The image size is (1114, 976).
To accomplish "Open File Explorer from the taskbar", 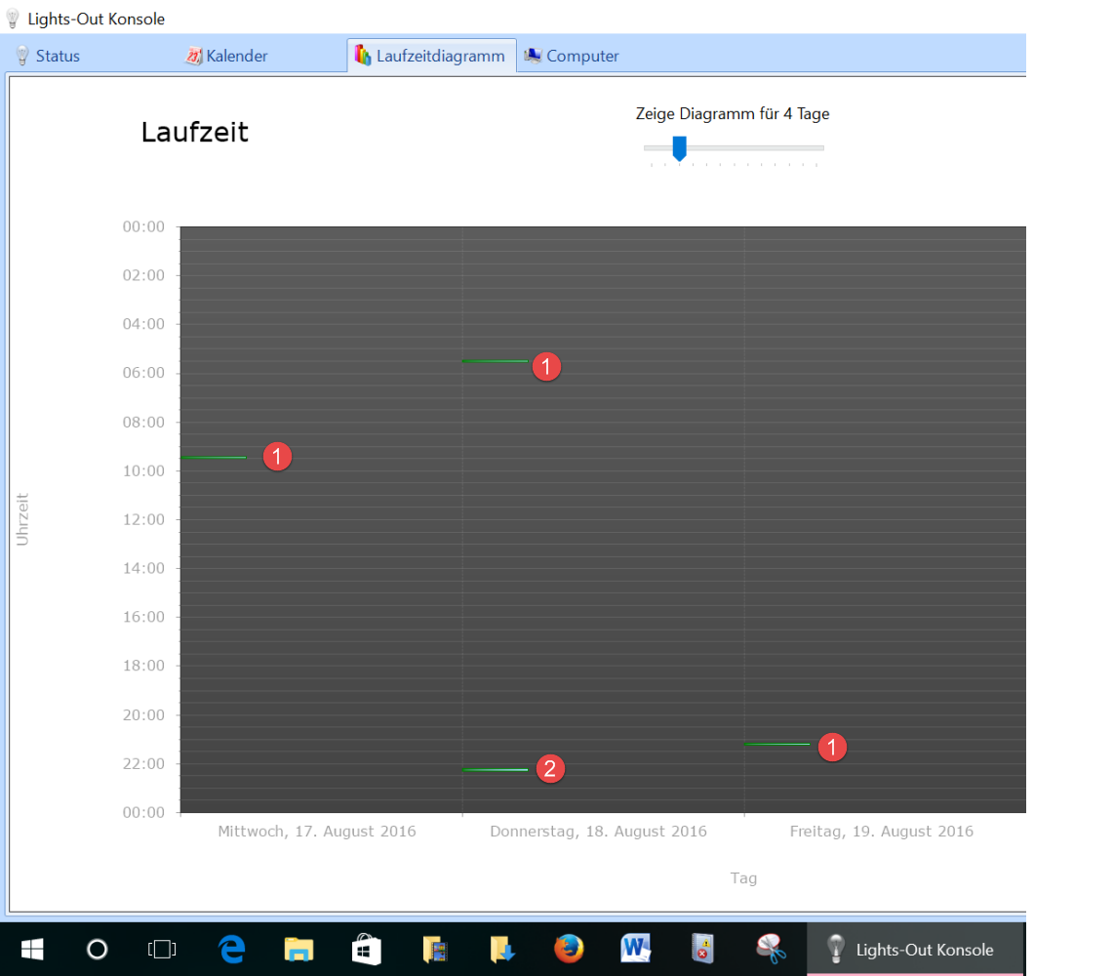I will coord(298,950).
